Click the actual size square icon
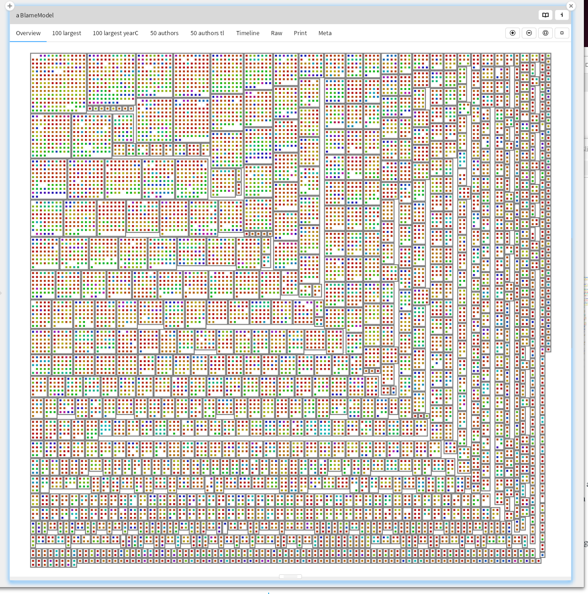 (x=562, y=33)
